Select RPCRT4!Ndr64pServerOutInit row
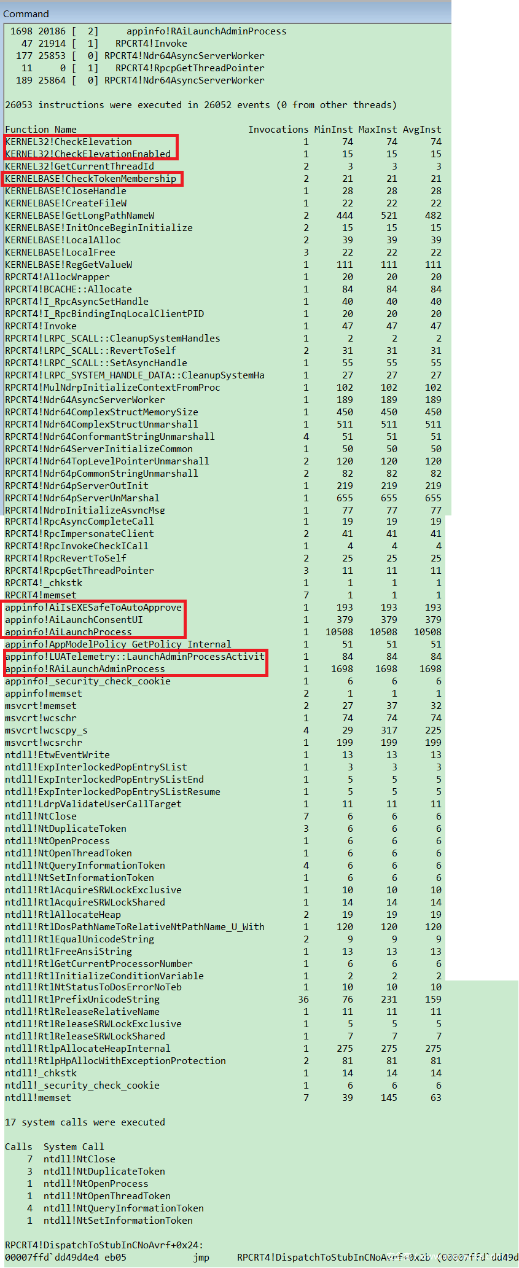This screenshot has width=519, height=1268. (223, 485)
